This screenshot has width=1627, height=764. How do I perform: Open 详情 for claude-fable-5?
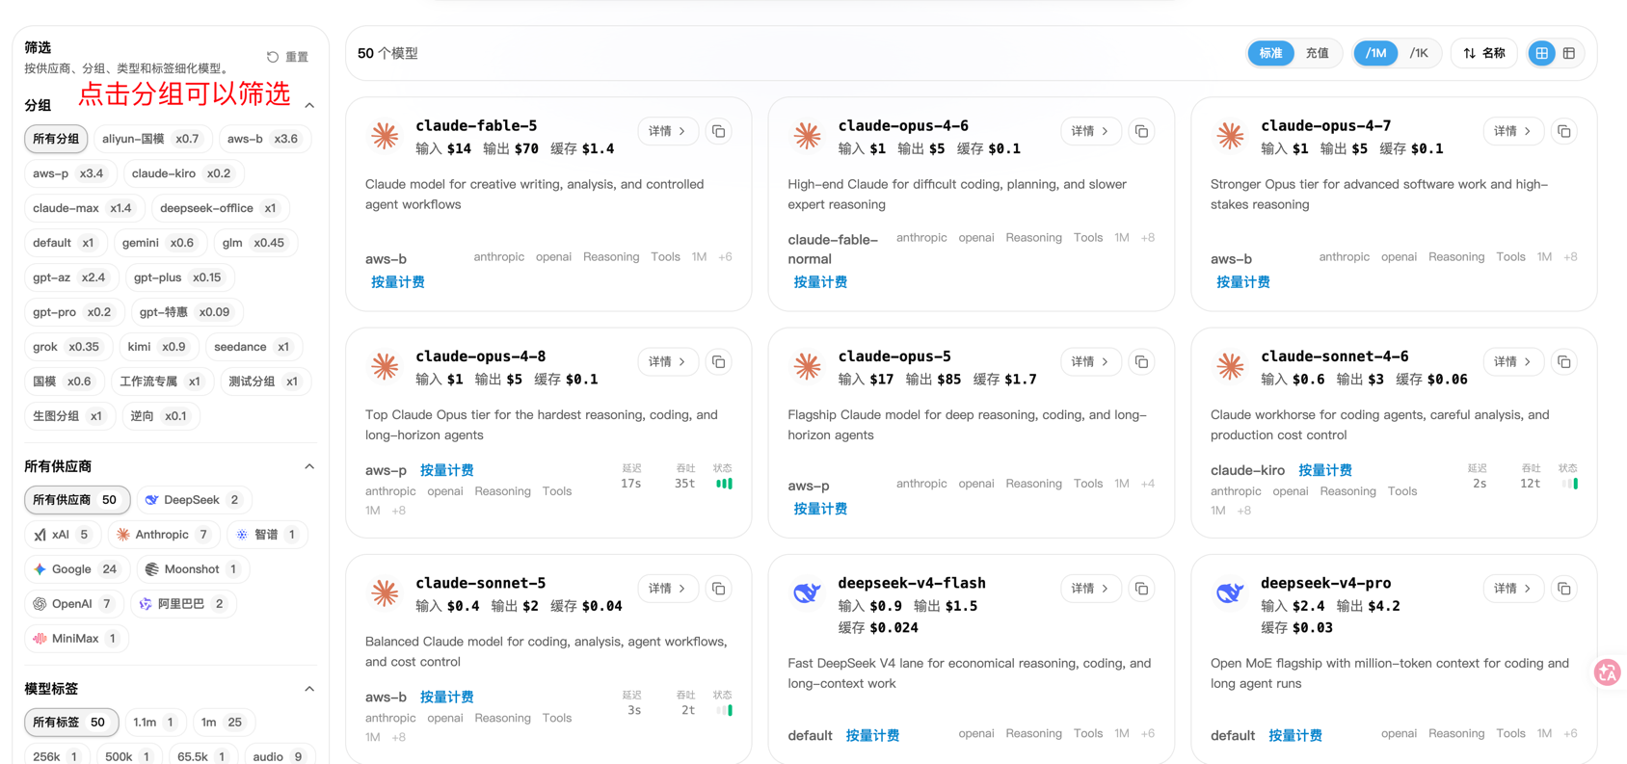point(667,131)
